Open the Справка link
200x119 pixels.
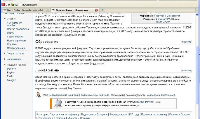12,44
